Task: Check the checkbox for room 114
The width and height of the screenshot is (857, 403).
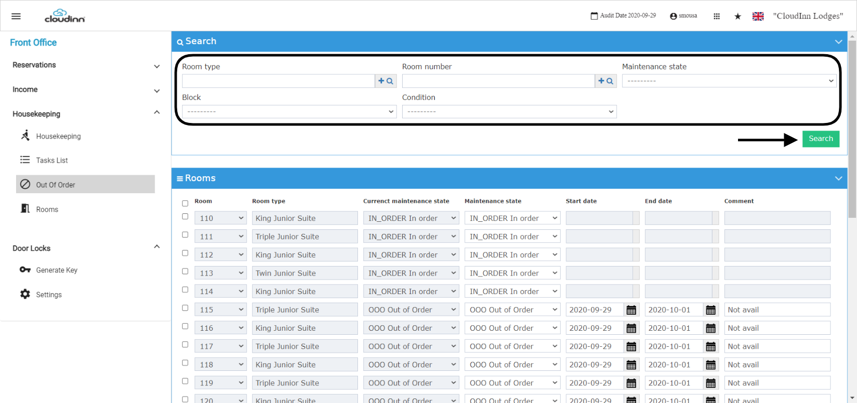Action: [x=185, y=290]
